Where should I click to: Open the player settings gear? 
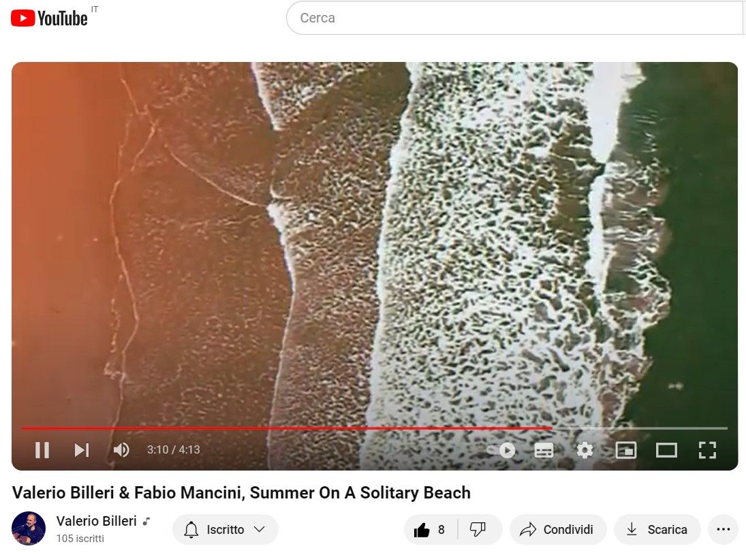click(585, 450)
